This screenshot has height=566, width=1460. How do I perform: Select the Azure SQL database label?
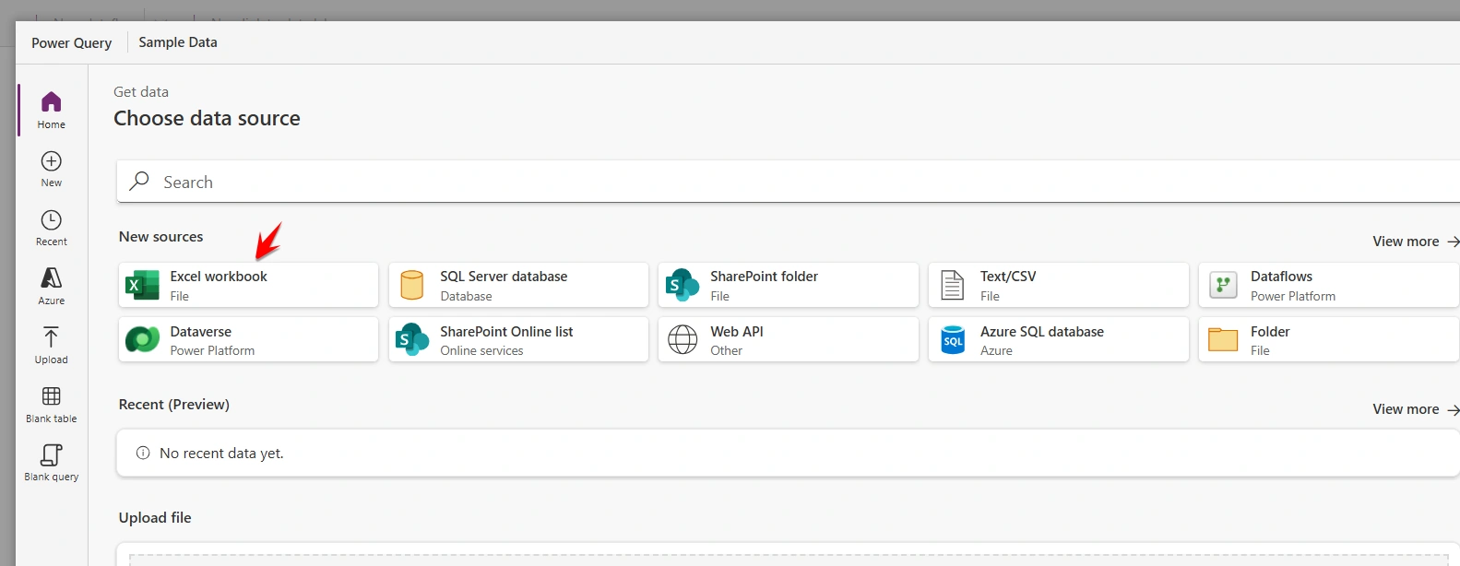coord(1042,332)
